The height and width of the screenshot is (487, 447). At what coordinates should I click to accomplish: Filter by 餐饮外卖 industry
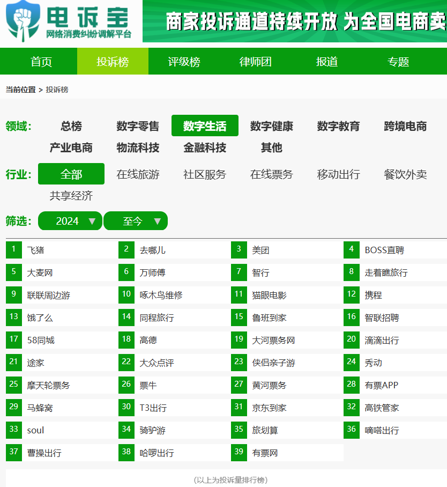[x=405, y=174]
